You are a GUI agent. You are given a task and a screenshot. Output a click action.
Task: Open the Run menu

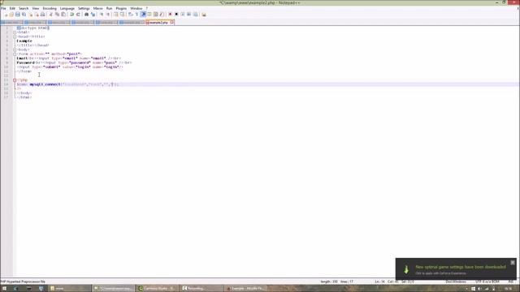click(109, 8)
